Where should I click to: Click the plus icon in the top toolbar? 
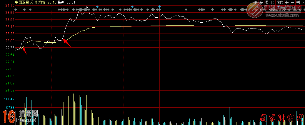pos(287,2)
